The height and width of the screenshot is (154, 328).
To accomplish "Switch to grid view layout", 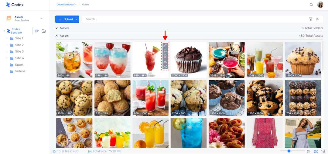I will 316,151.
